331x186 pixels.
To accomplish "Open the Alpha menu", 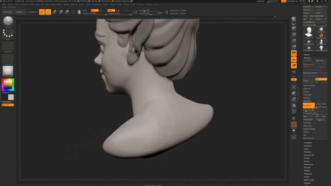I will click(x=4, y=4).
